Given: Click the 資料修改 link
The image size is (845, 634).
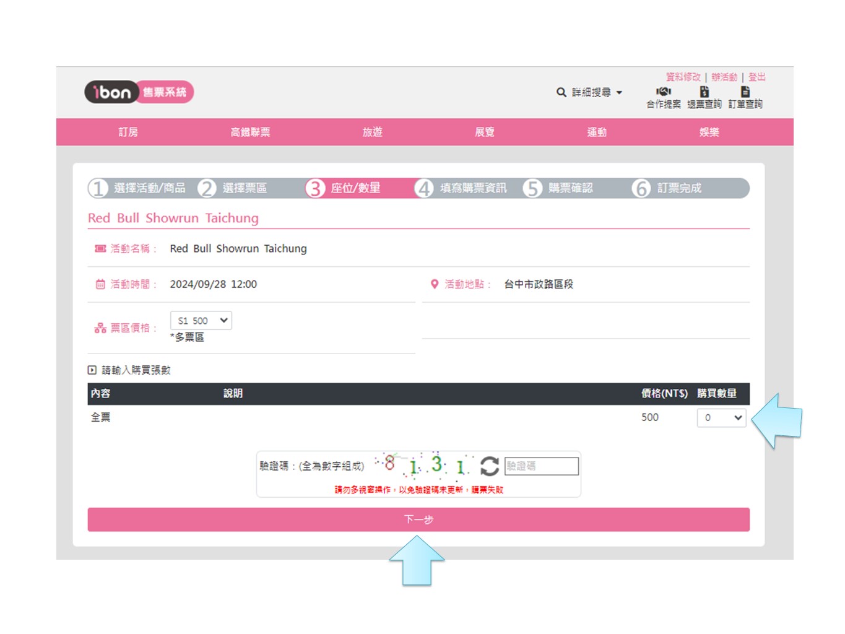Looking at the screenshot, I should (x=683, y=77).
